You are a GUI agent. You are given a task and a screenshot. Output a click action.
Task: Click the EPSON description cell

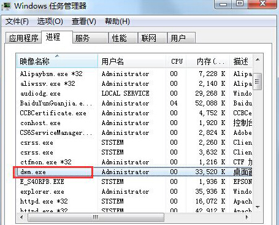click(243, 181)
